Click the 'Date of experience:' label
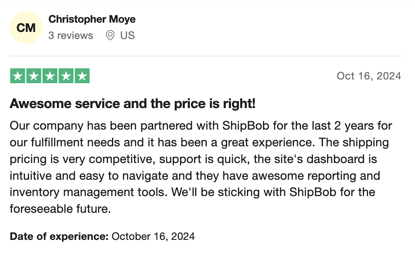Screen dimensions: 415x254 coord(59,236)
